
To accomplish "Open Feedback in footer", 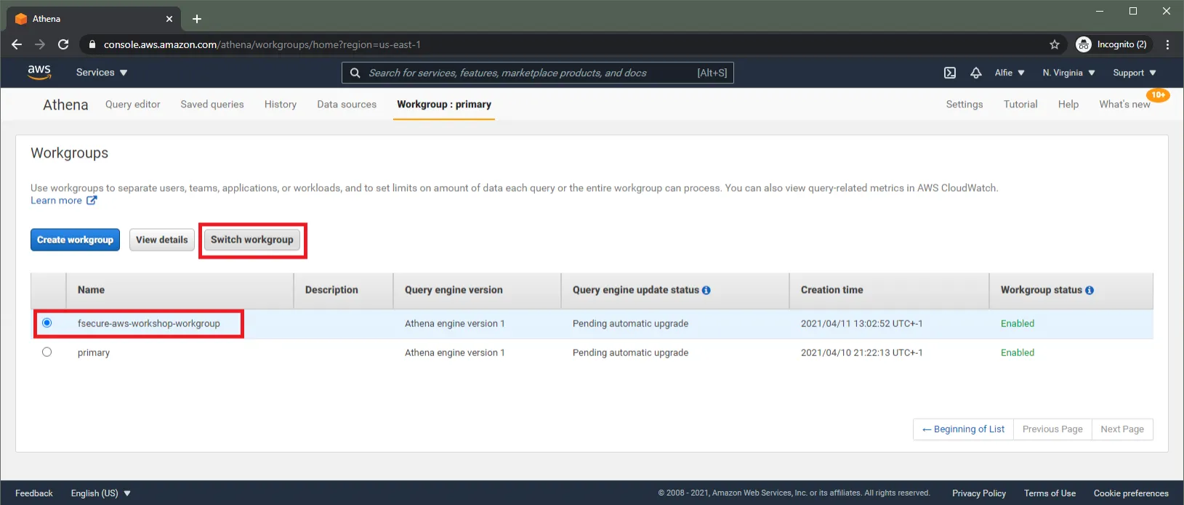I will pyautogui.click(x=34, y=493).
